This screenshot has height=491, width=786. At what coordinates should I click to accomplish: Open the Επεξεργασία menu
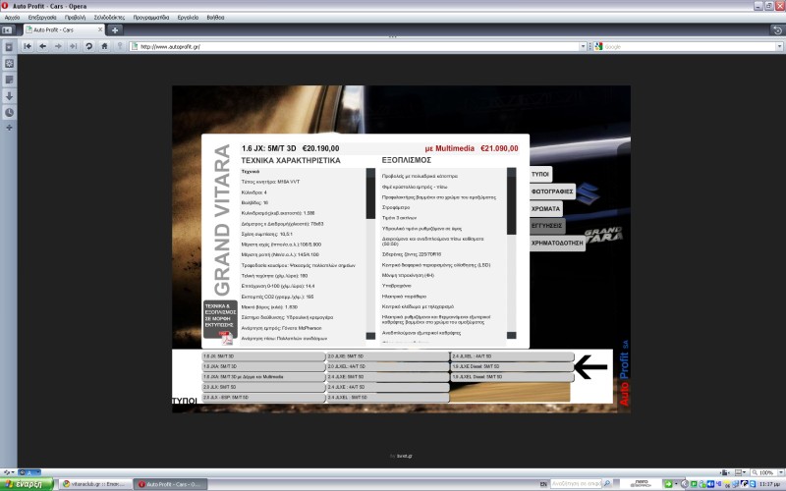(42, 17)
